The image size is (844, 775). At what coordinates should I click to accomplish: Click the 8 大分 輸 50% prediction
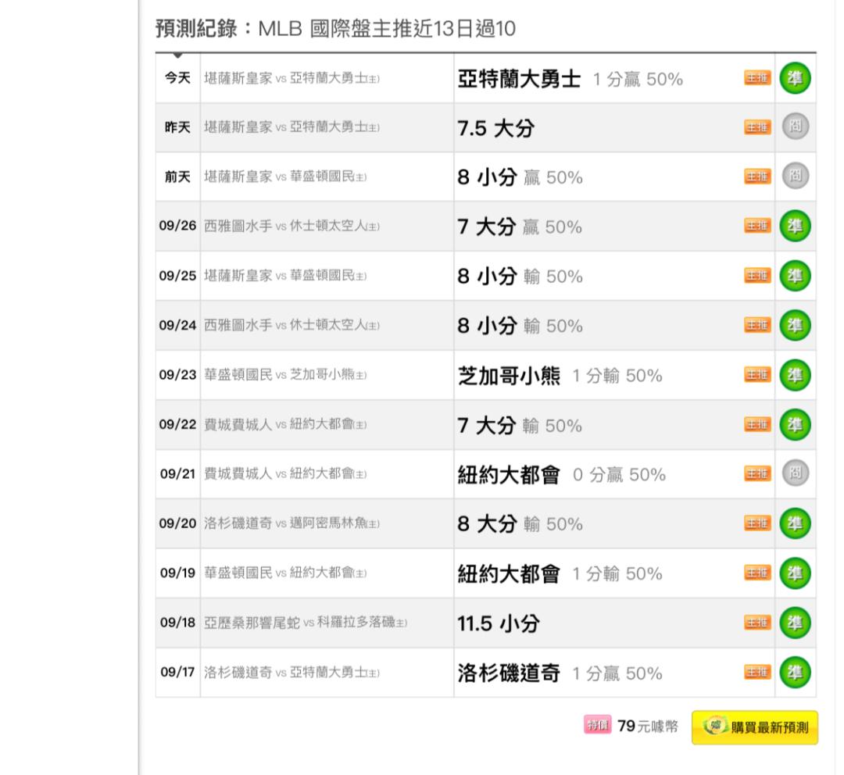520,523
